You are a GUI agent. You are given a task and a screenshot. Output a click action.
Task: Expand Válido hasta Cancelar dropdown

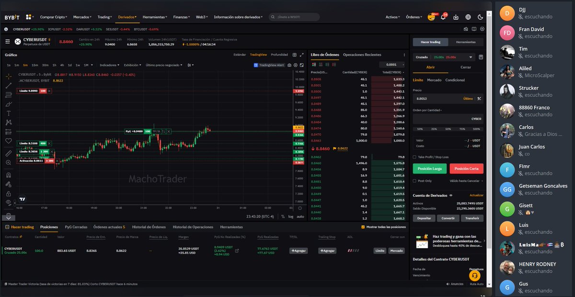click(466, 181)
